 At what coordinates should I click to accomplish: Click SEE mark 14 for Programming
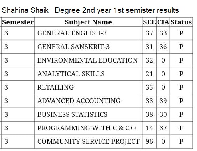tap(149, 128)
